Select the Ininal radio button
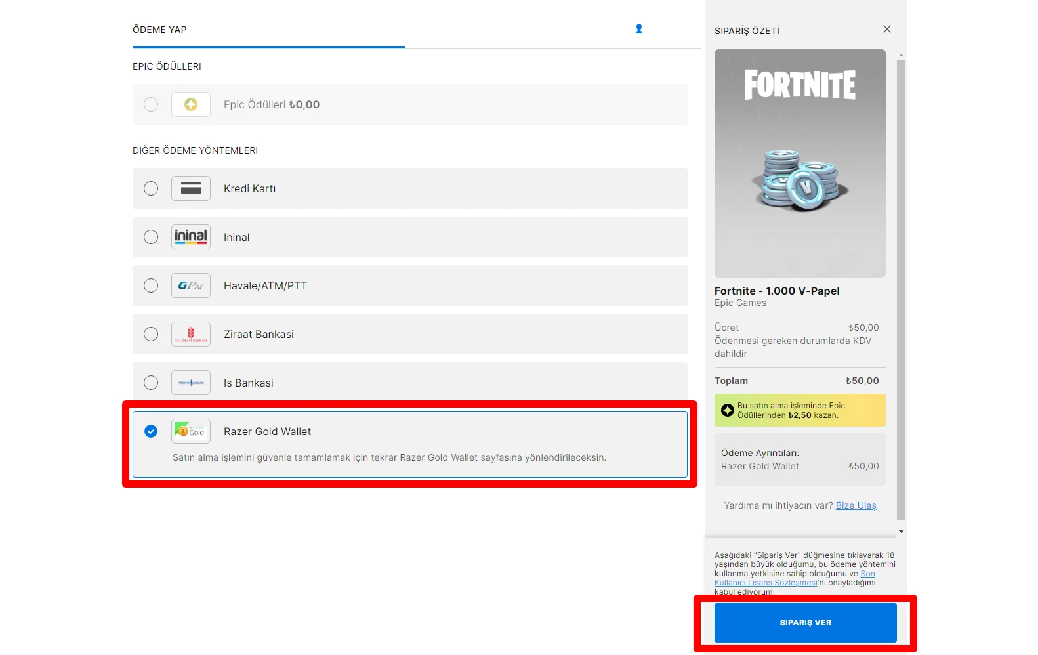 pyautogui.click(x=151, y=237)
